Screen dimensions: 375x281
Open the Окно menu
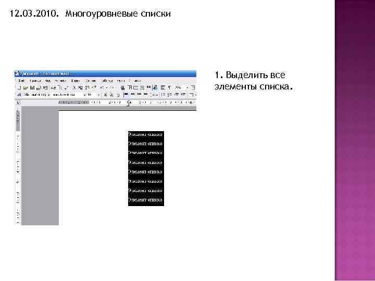tap(121, 81)
